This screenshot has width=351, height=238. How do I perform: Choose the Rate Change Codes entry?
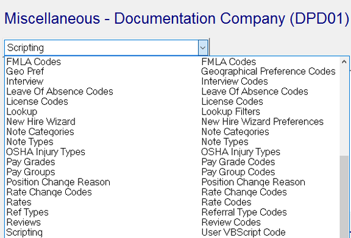pos(172,192)
